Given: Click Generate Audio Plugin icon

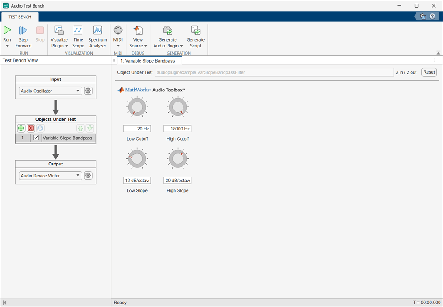Looking at the screenshot, I should click(x=167, y=30).
